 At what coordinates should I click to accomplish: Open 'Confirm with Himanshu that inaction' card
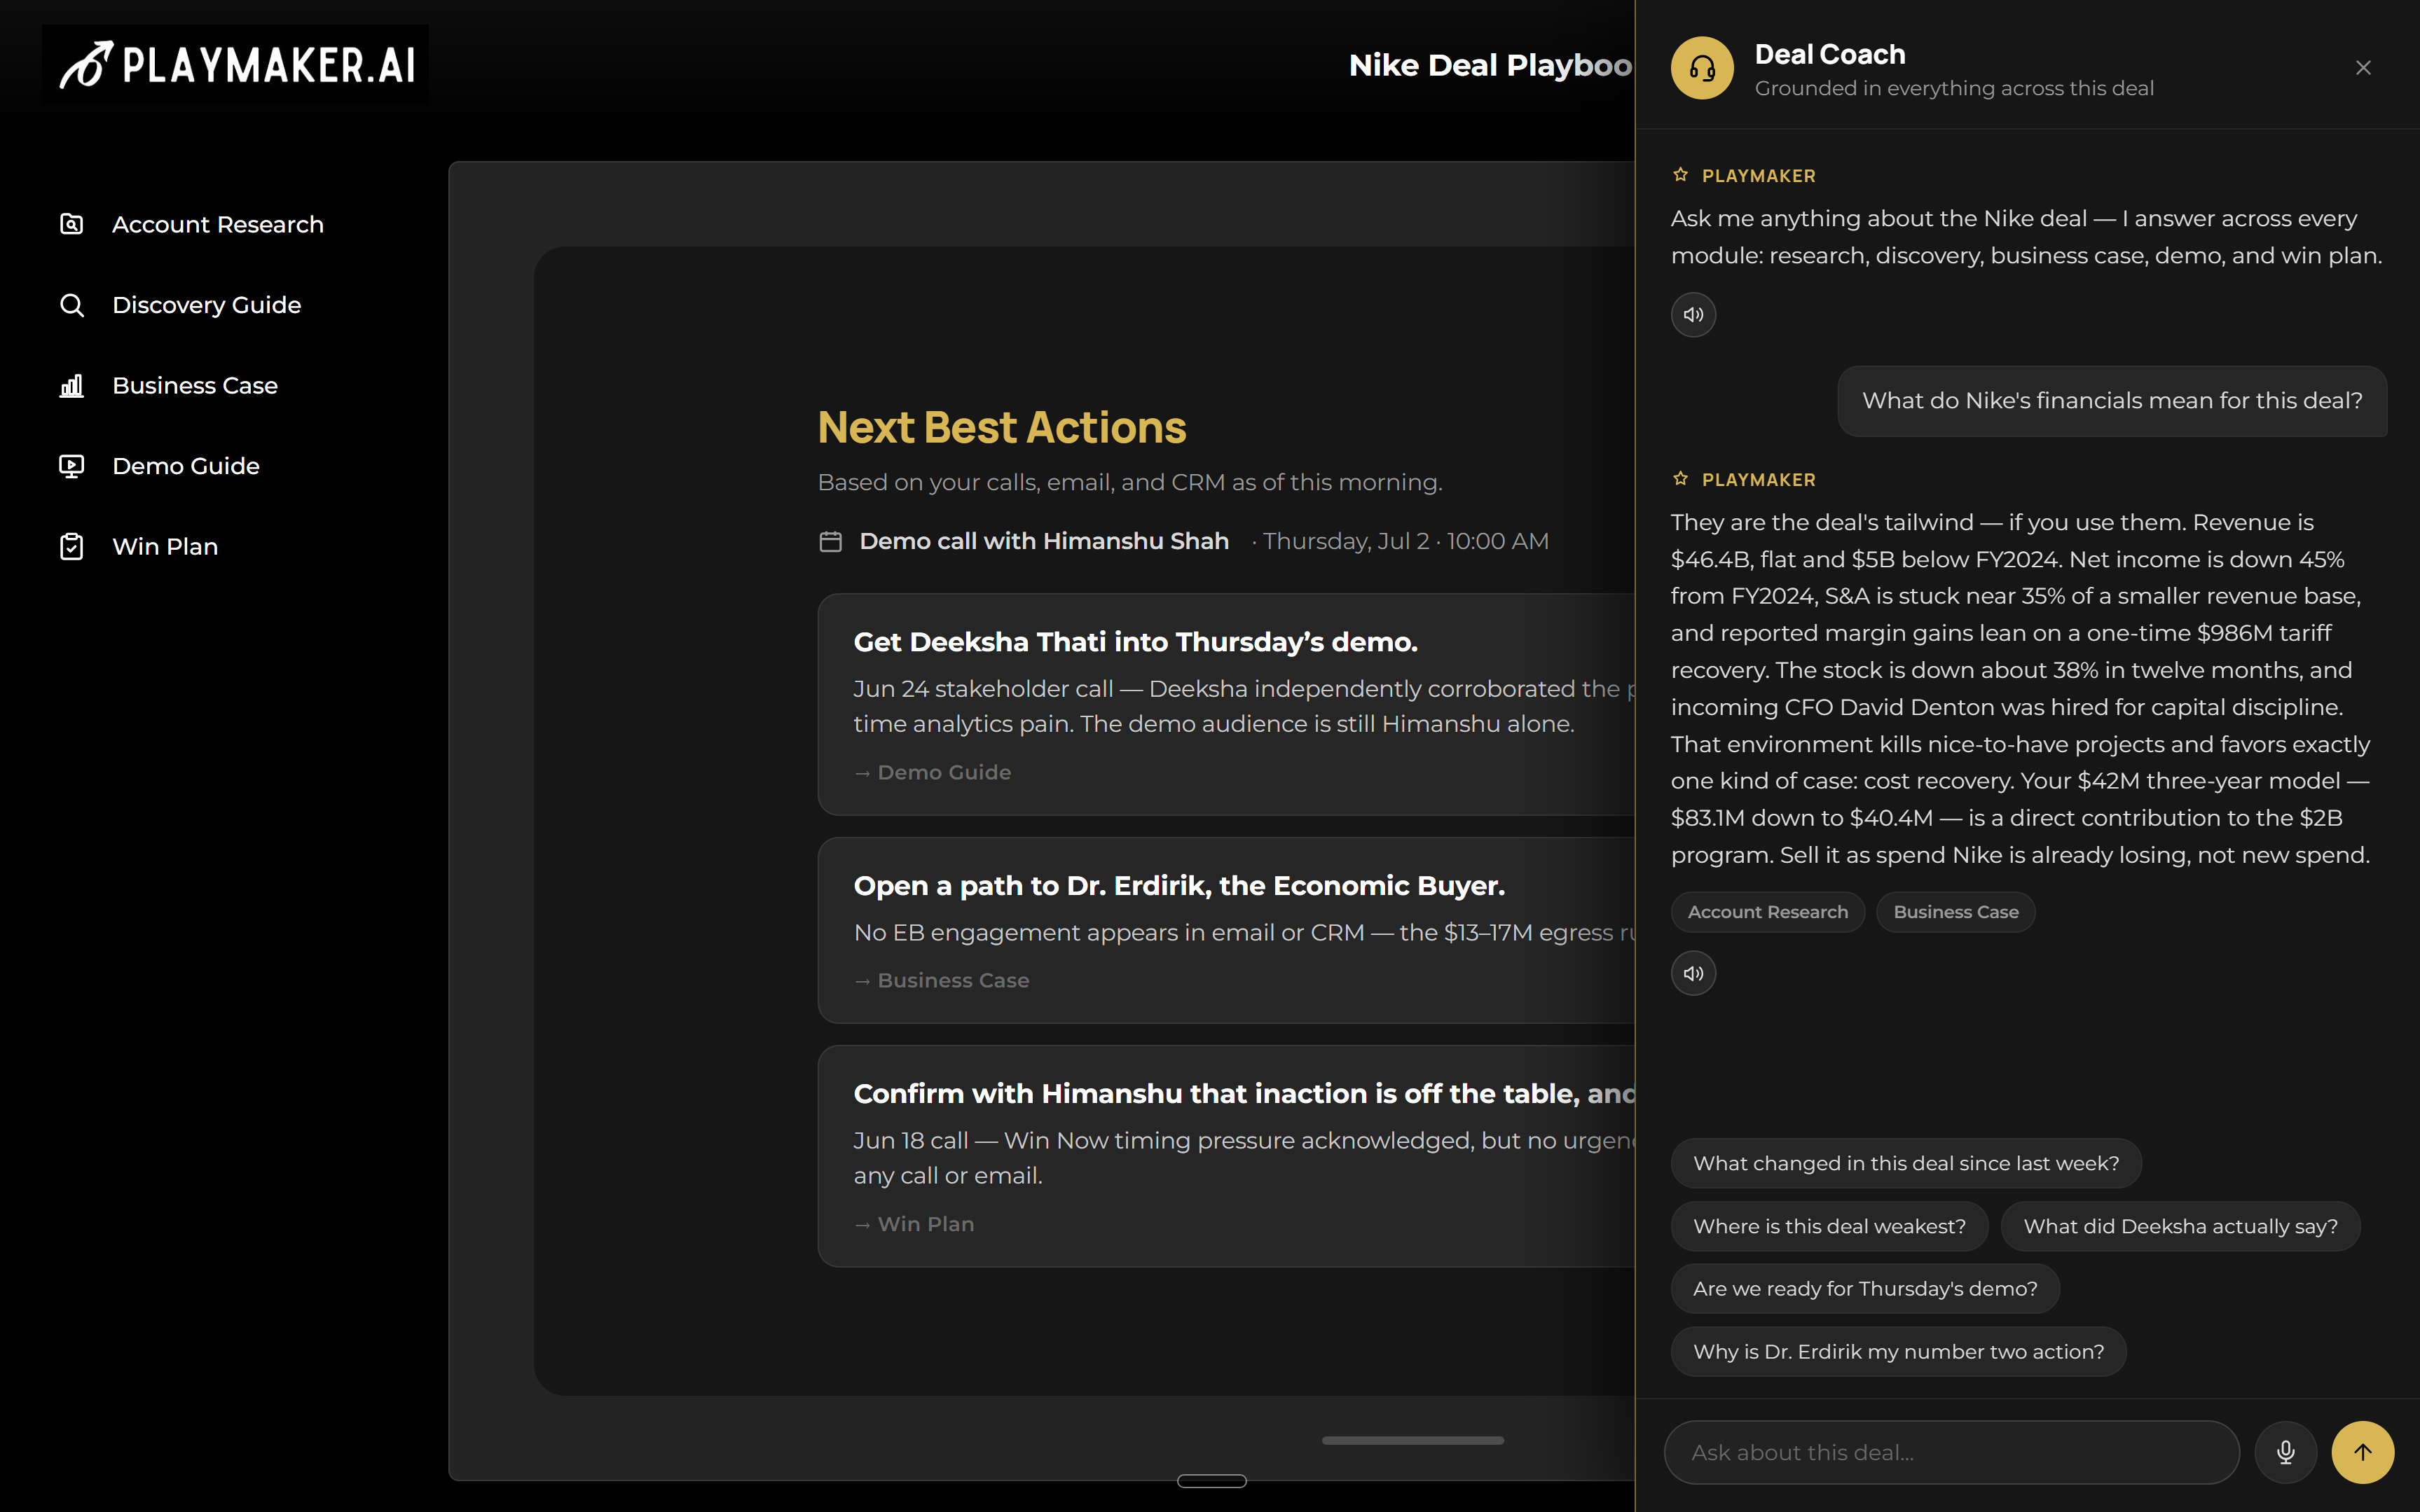(1227, 1156)
